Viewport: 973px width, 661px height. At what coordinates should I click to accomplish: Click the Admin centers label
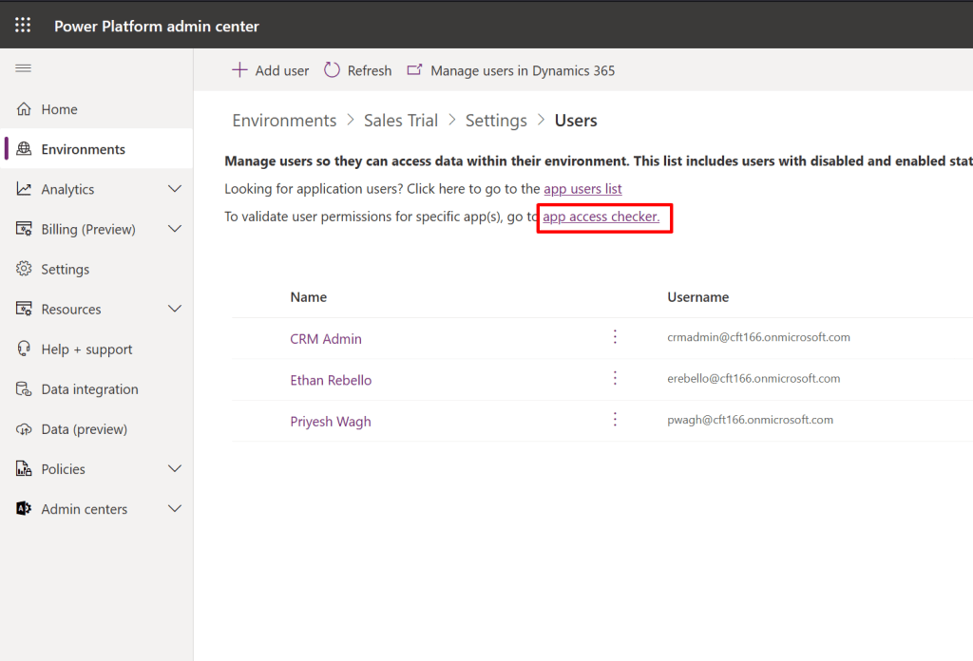point(84,509)
